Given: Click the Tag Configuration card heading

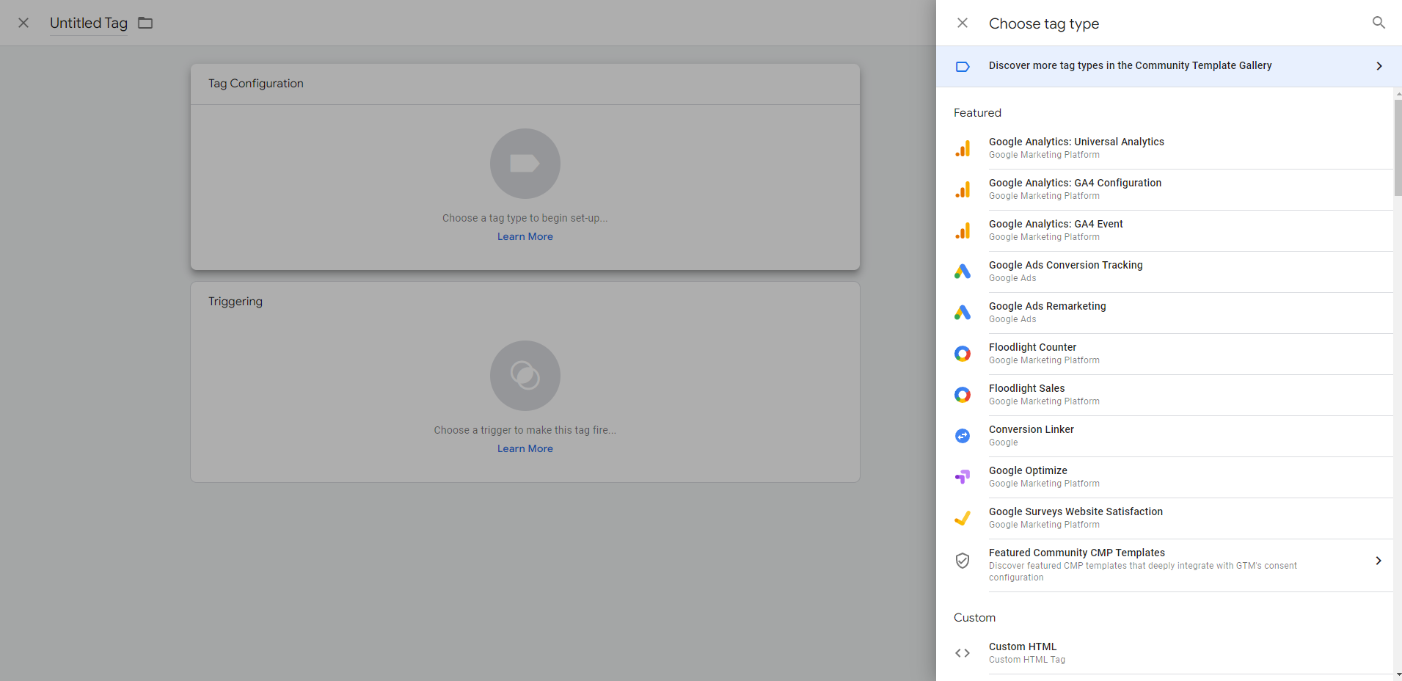Looking at the screenshot, I should [256, 84].
